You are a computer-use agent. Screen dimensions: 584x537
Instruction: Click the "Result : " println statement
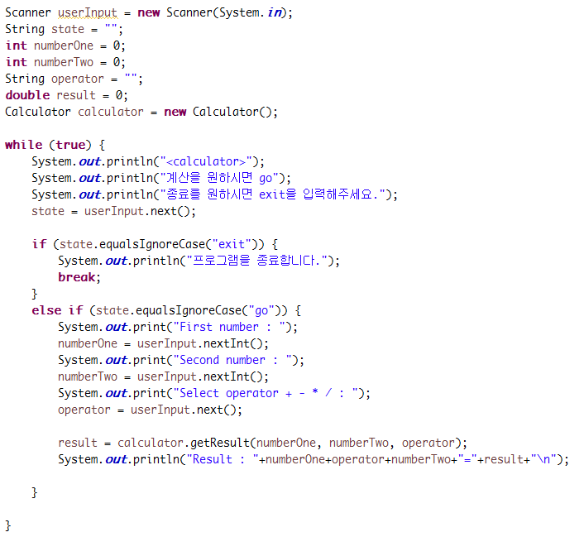(x=314, y=459)
